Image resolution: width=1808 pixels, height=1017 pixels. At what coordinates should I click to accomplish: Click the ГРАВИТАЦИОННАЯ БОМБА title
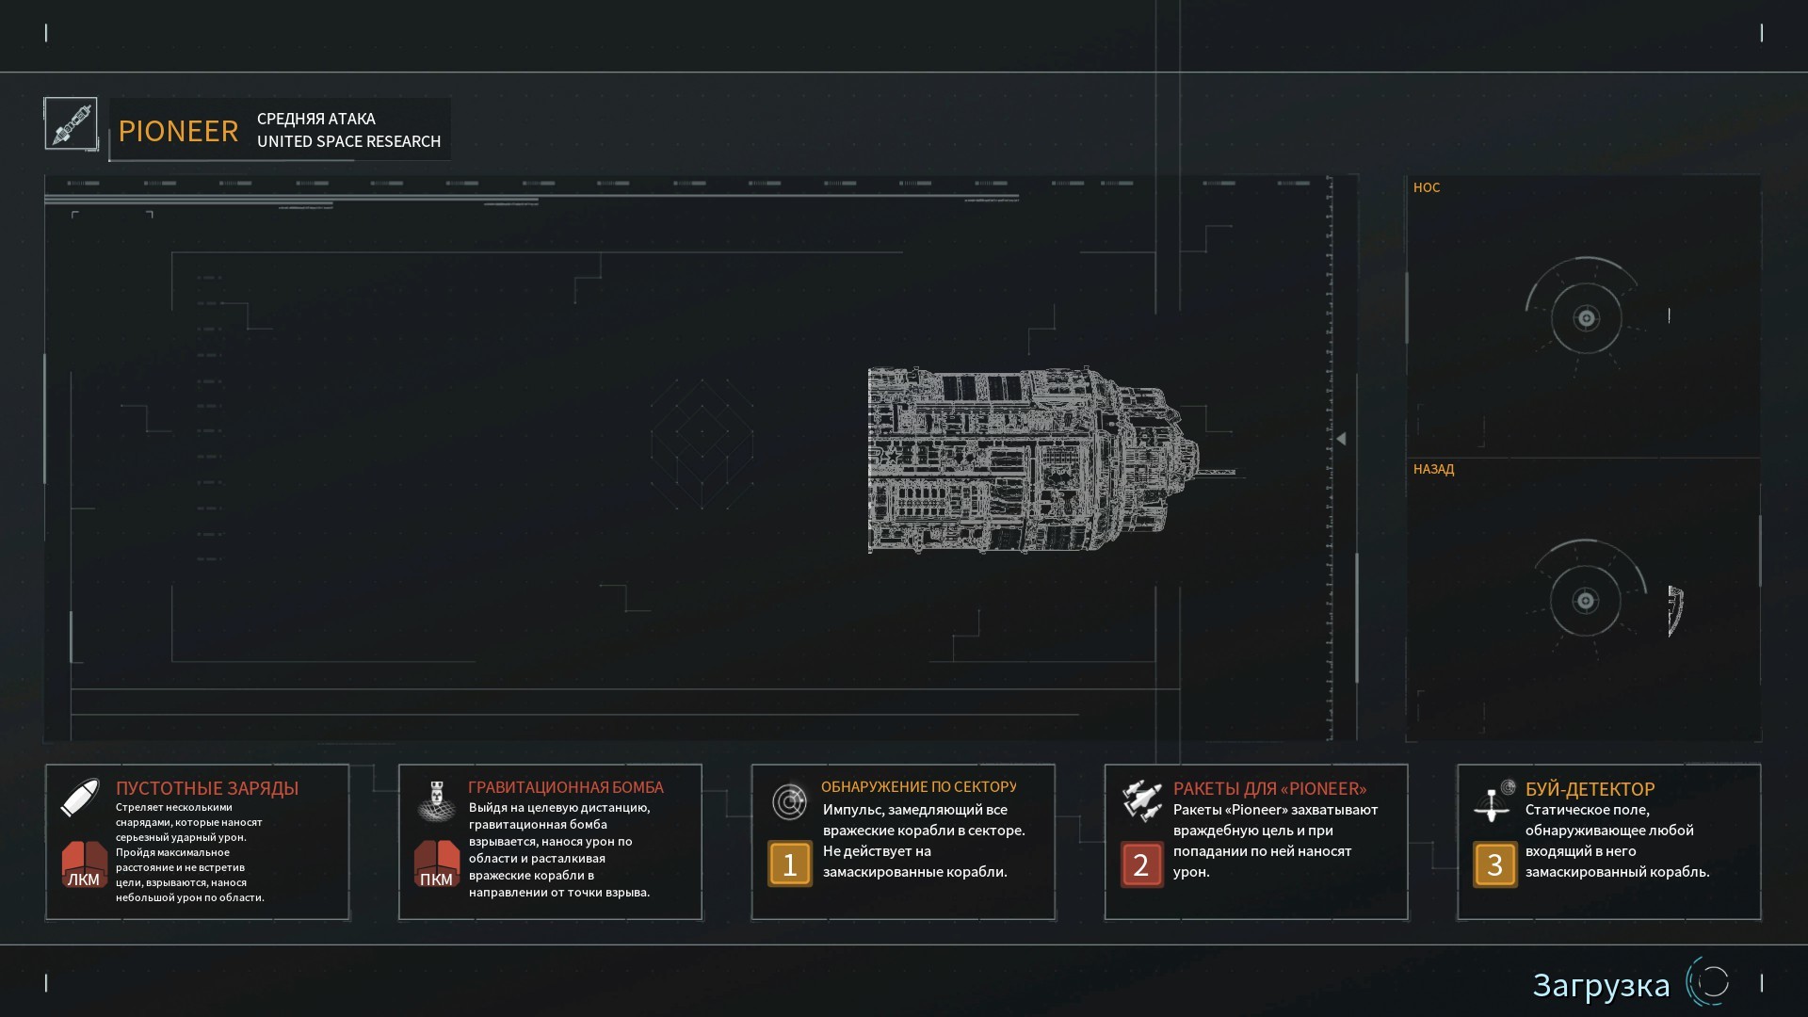[566, 787]
